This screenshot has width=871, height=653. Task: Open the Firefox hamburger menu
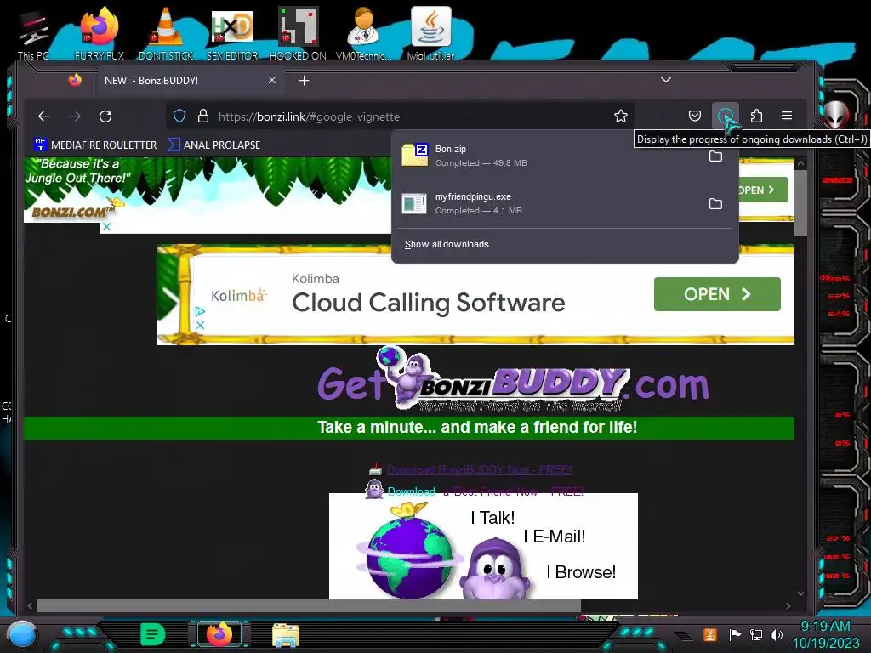[x=787, y=116]
